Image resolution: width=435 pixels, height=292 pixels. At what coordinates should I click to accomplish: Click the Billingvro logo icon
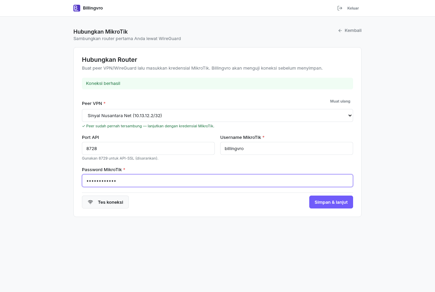click(77, 8)
